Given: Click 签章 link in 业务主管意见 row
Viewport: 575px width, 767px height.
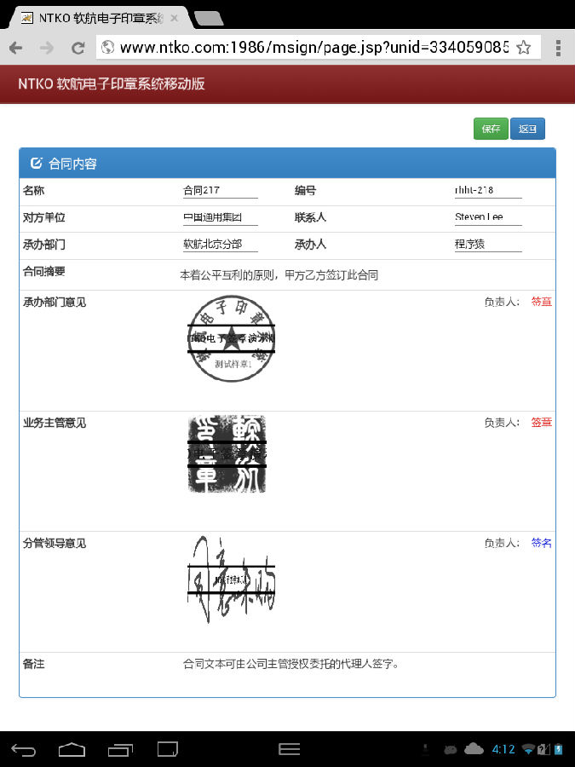Looking at the screenshot, I should (541, 422).
